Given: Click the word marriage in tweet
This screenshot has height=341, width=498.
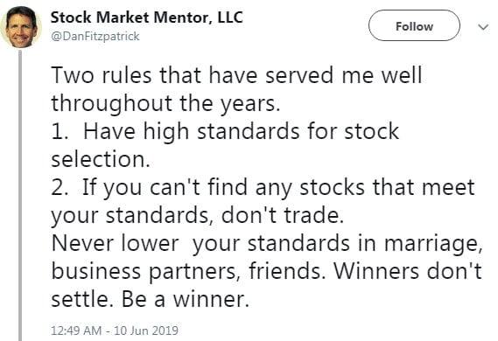Looking at the screenshot, I should click(x=433, y=244).
